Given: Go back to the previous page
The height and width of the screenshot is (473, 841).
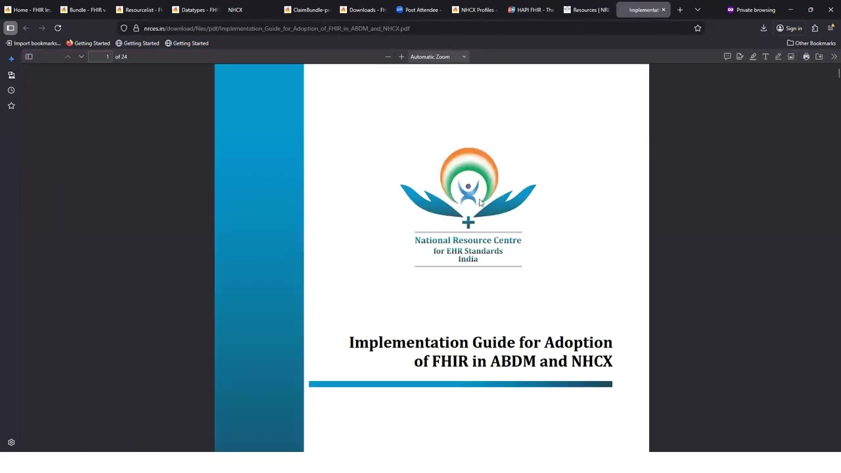Looking at the screenshot, I should pyautogui.click(x=26, y=28).
